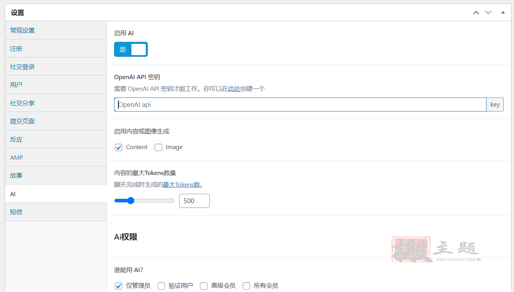Switch to the 反应 tab
The width and height of the screenshot is (514, 292).
[56, 139]
